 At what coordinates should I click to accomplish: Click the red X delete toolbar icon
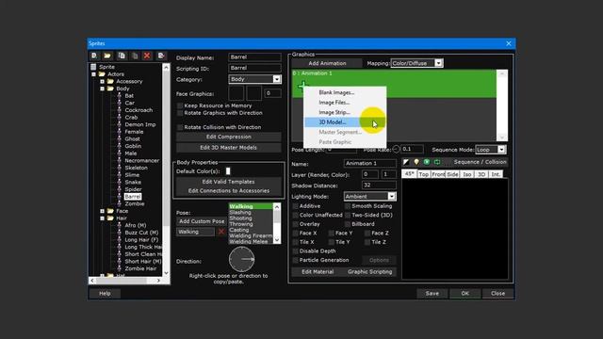click(147, 56)
